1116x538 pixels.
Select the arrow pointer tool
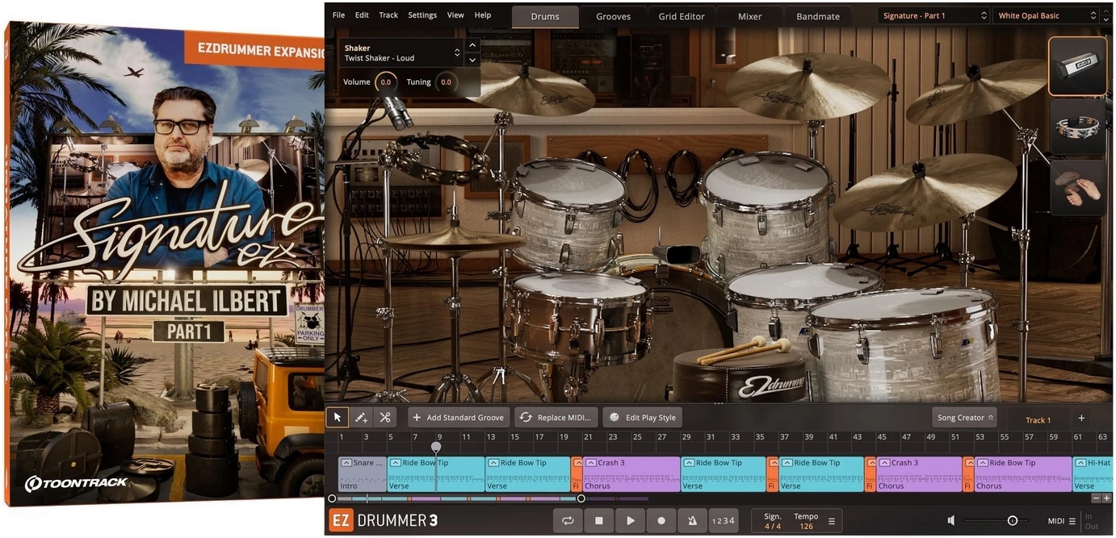338,417
